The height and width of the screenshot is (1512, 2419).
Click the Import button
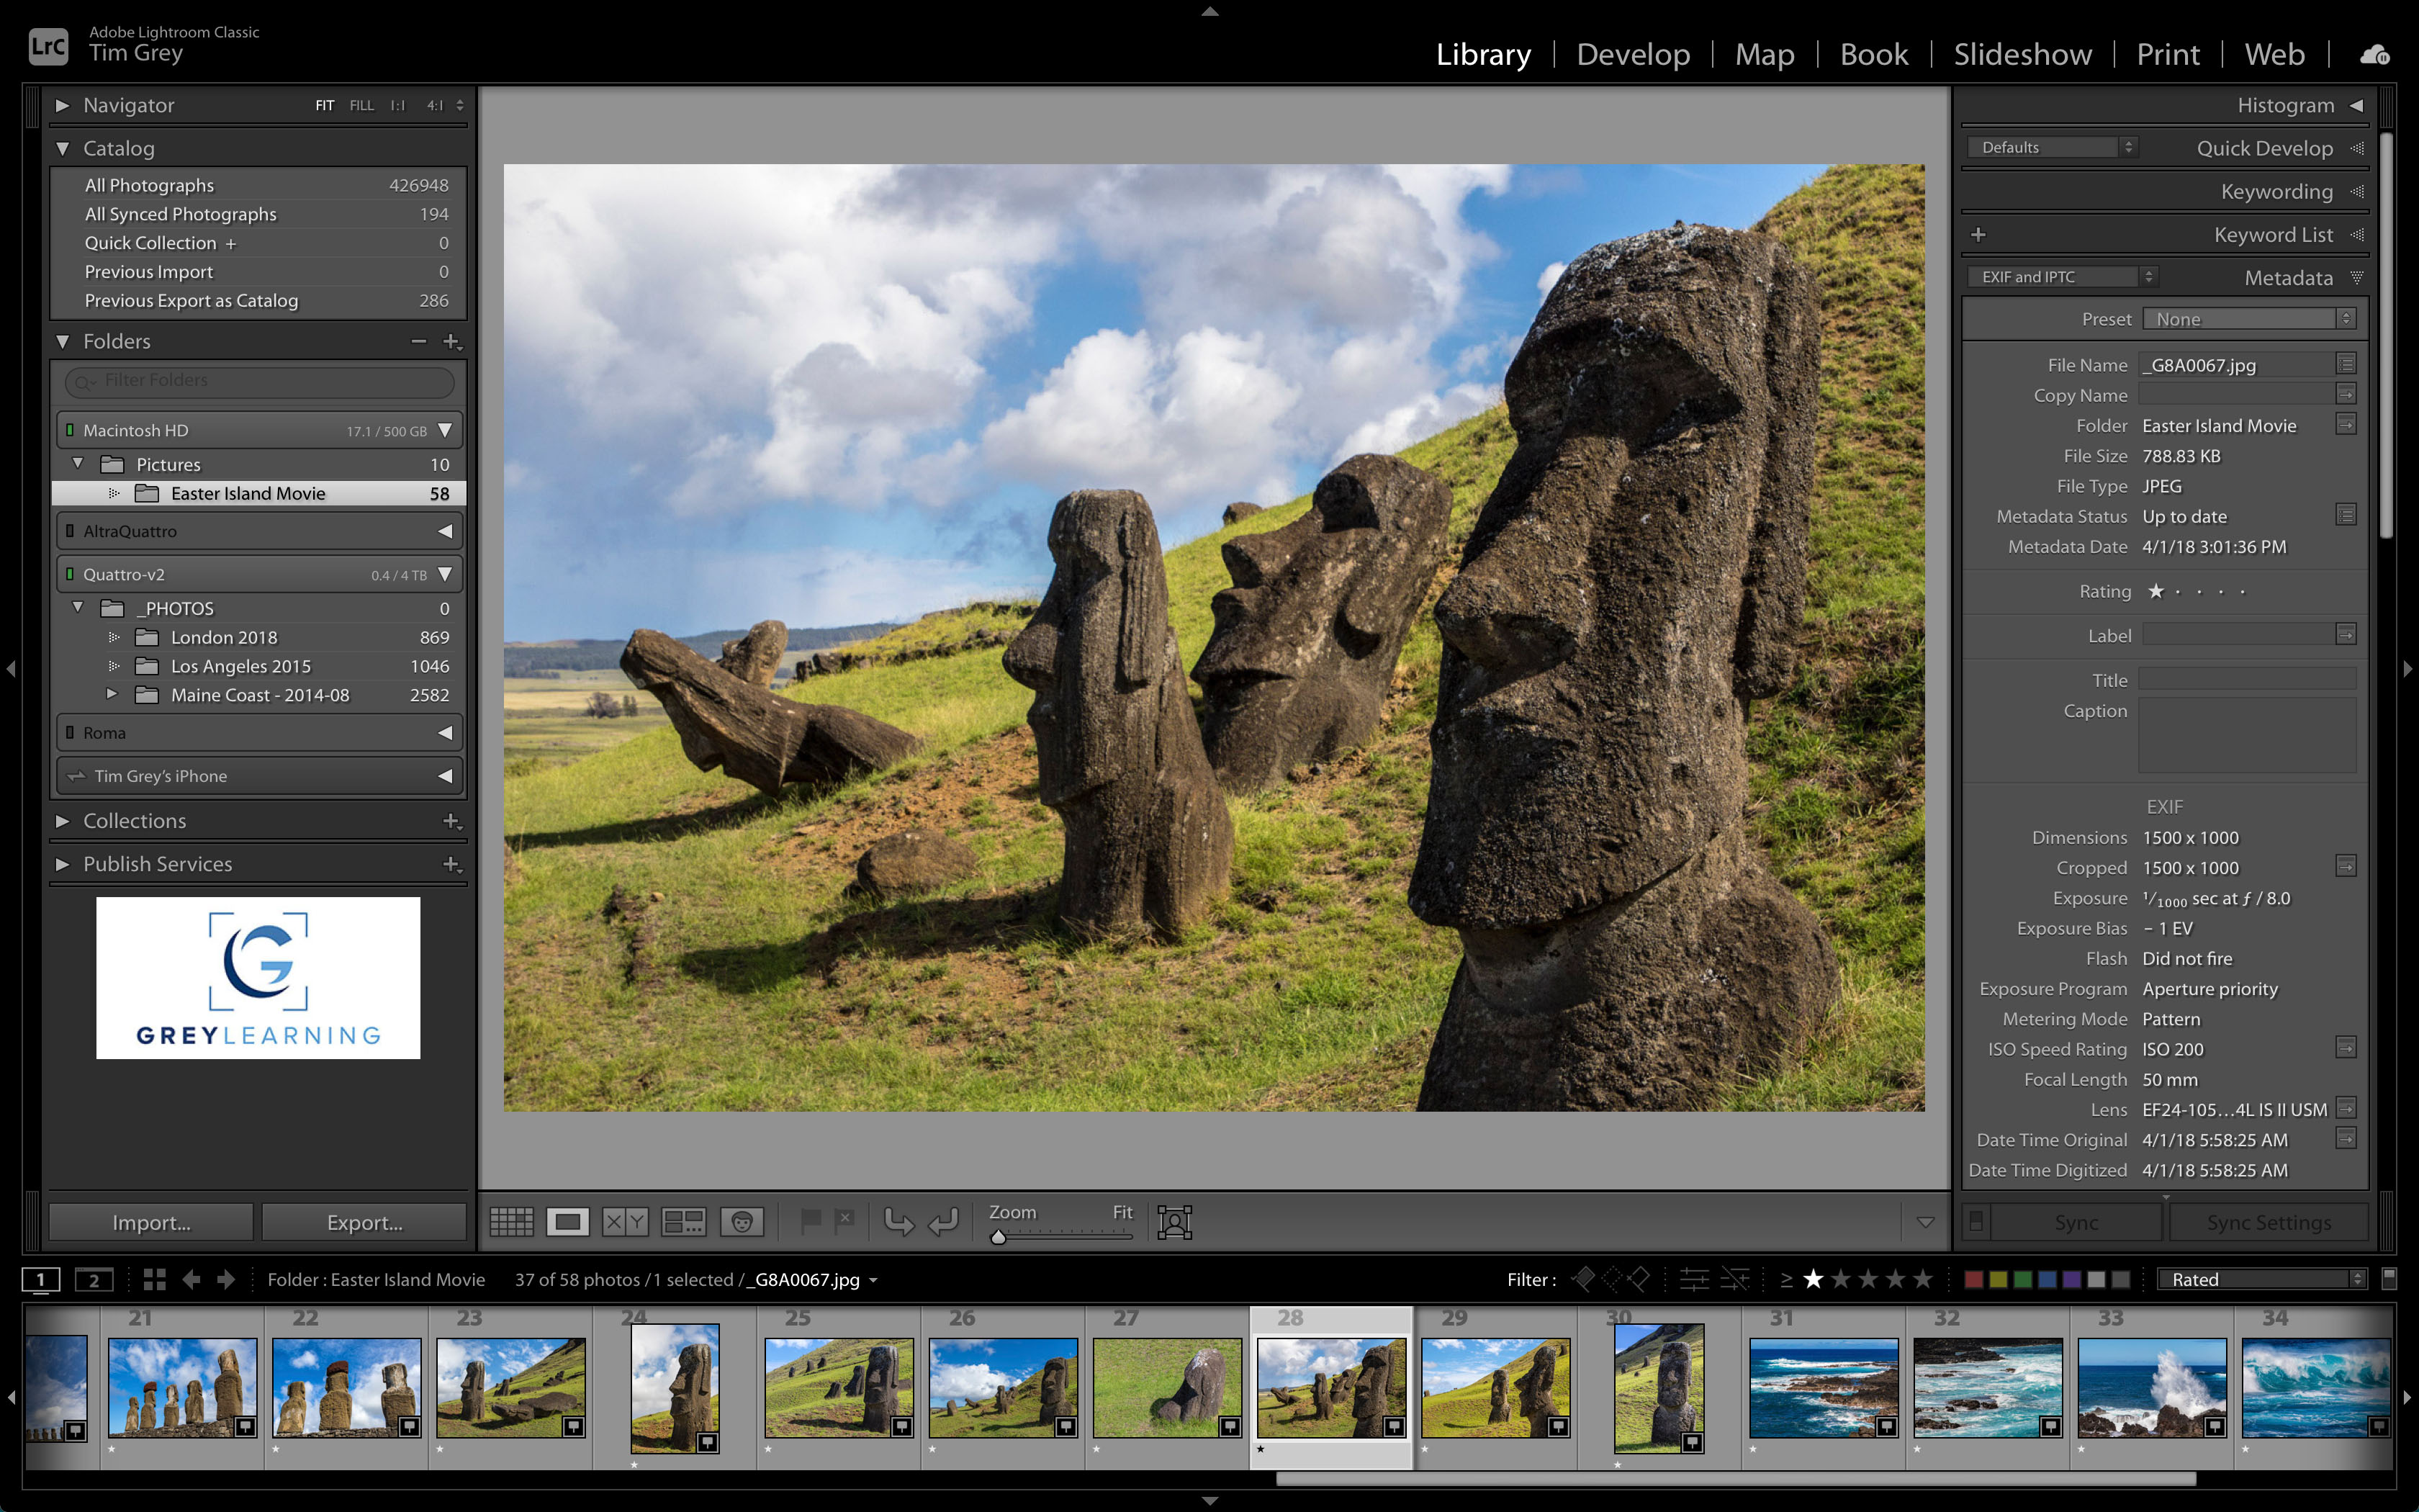pyautogui.click(x=151, y=1222)
